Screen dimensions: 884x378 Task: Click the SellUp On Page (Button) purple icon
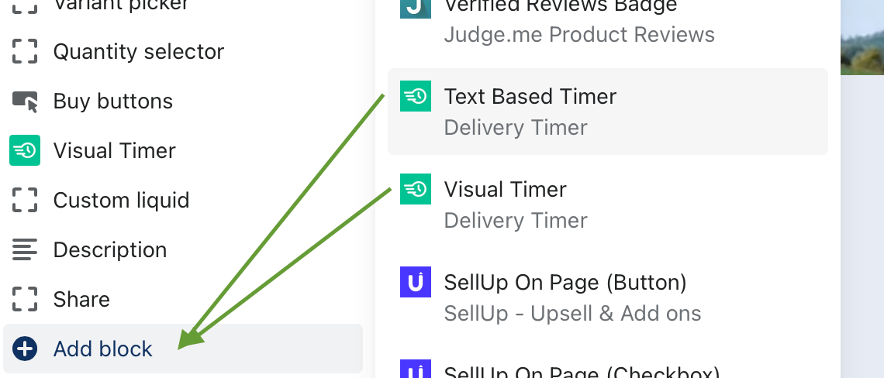416,282
